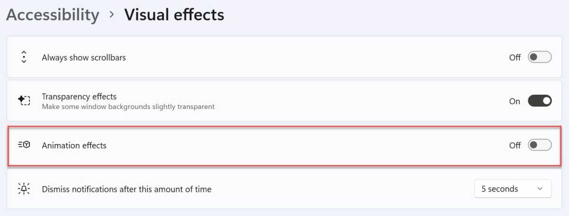The width and height of the screenshot is (569, 216).
Task: Enable the Always show scrollbars toggle
Action: (540, 57)
